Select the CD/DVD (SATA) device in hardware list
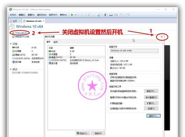 (76, 60)
